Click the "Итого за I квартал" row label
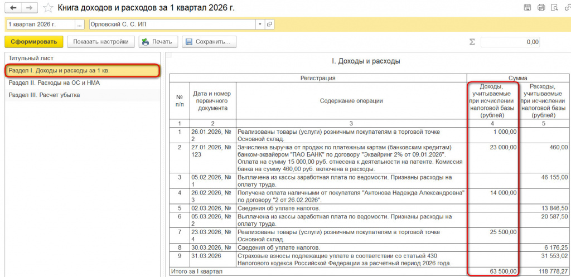This screenshot has width=571, height=277. point(196,271)
